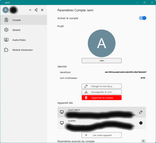This screenshot has width=156, height=143.
Task: Click the identifier hash text
Action: pyautogui.click(x=126, y=72)
